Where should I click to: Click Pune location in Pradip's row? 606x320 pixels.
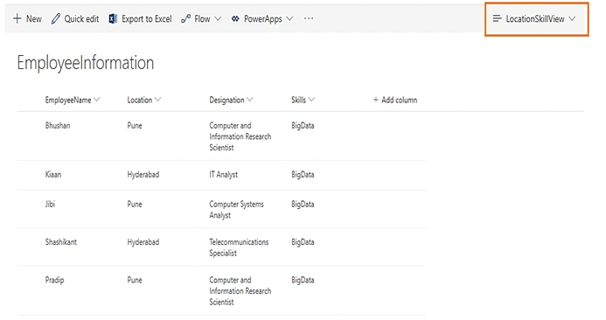pyautogui.click(x=135, y=280)
